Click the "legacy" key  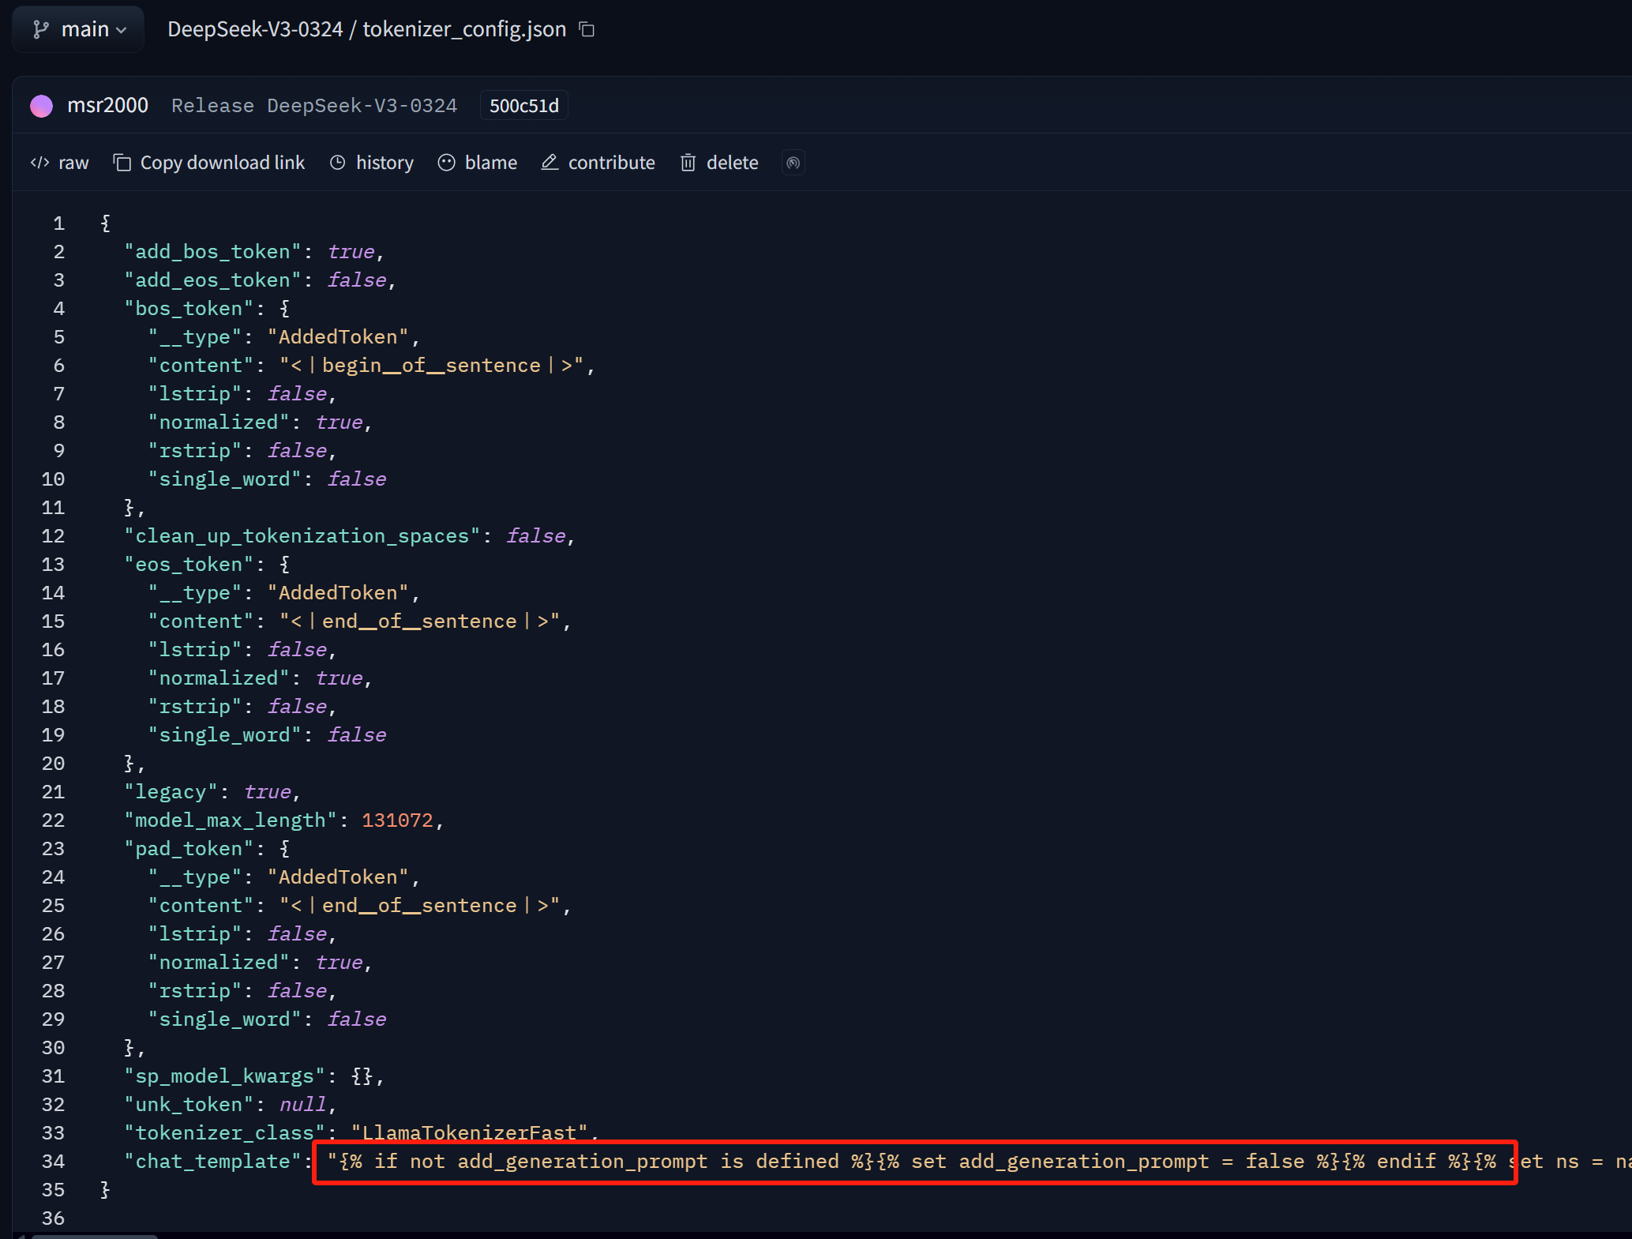click(171, 792)
